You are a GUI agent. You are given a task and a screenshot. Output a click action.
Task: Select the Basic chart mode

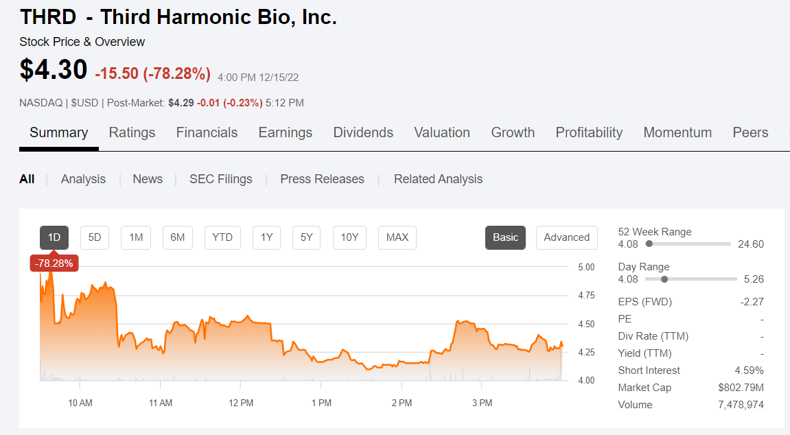(x=505, y=237)
